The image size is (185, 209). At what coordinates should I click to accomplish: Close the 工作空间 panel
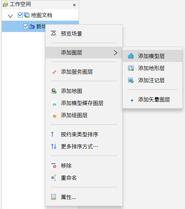[74, 5]
